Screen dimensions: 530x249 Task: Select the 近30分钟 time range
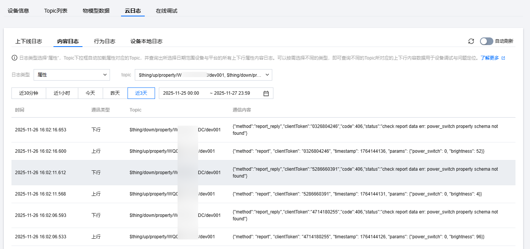click(x=29, y=93)
